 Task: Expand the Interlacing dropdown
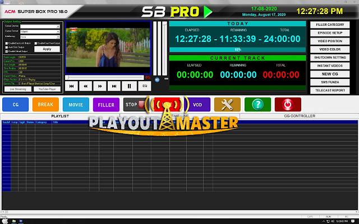tap(58, 37)
